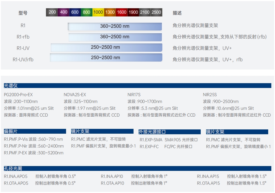Click the NIR17S spectrometer name
275x193 pixels.
click(x=134, y=95)
